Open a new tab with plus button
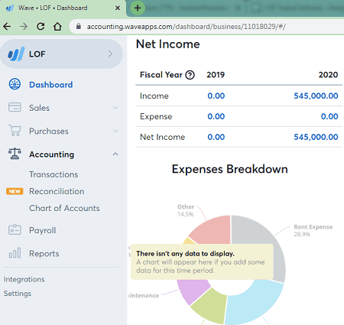Image resolution: width=344 pixels, height=325 pixels. point(138,8)
